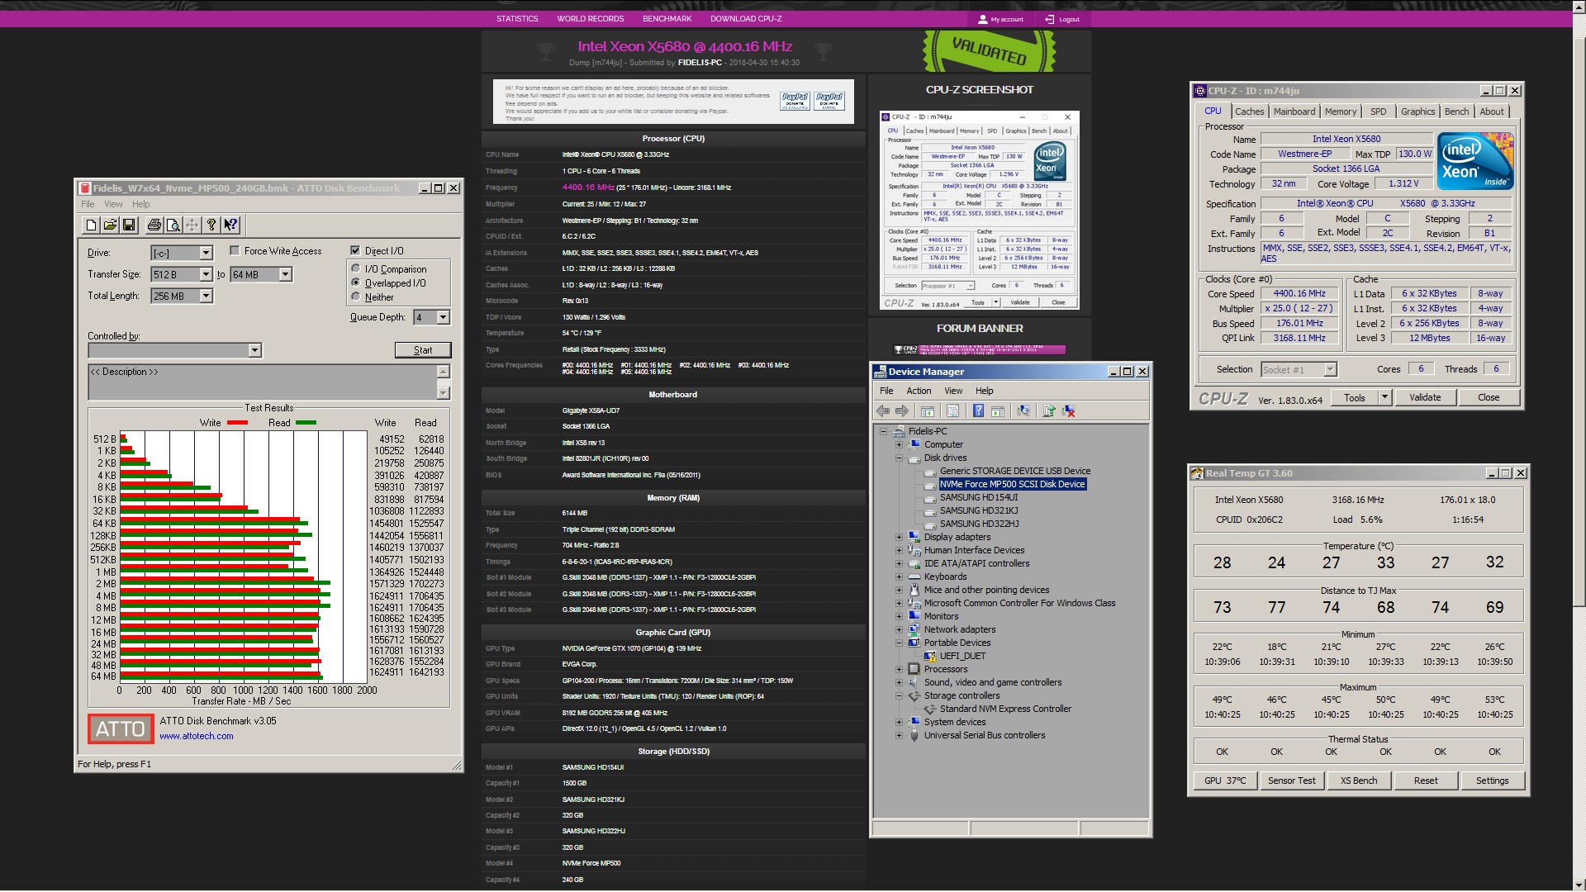Open the Queue Depth dropdown
This screenshot has width=1586, height=892.
pyautogui.click(x=444, y=317)
